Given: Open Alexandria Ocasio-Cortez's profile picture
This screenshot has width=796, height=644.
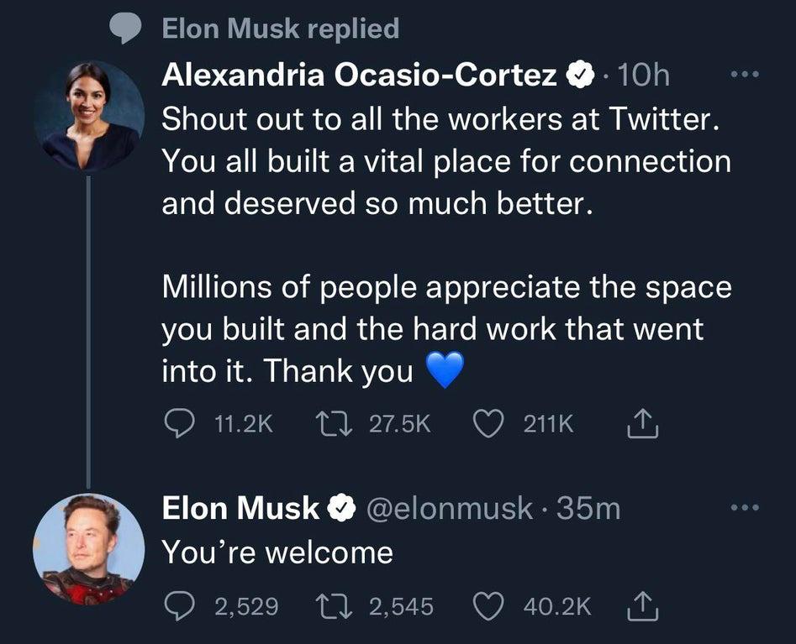Looking at the screenshot, I should pyautogui.click(x=88, y=116).
